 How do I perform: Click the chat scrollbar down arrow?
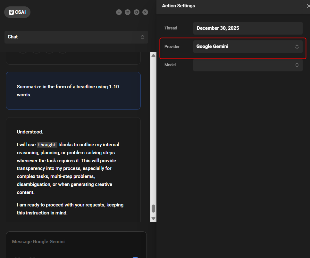[153, 219]
